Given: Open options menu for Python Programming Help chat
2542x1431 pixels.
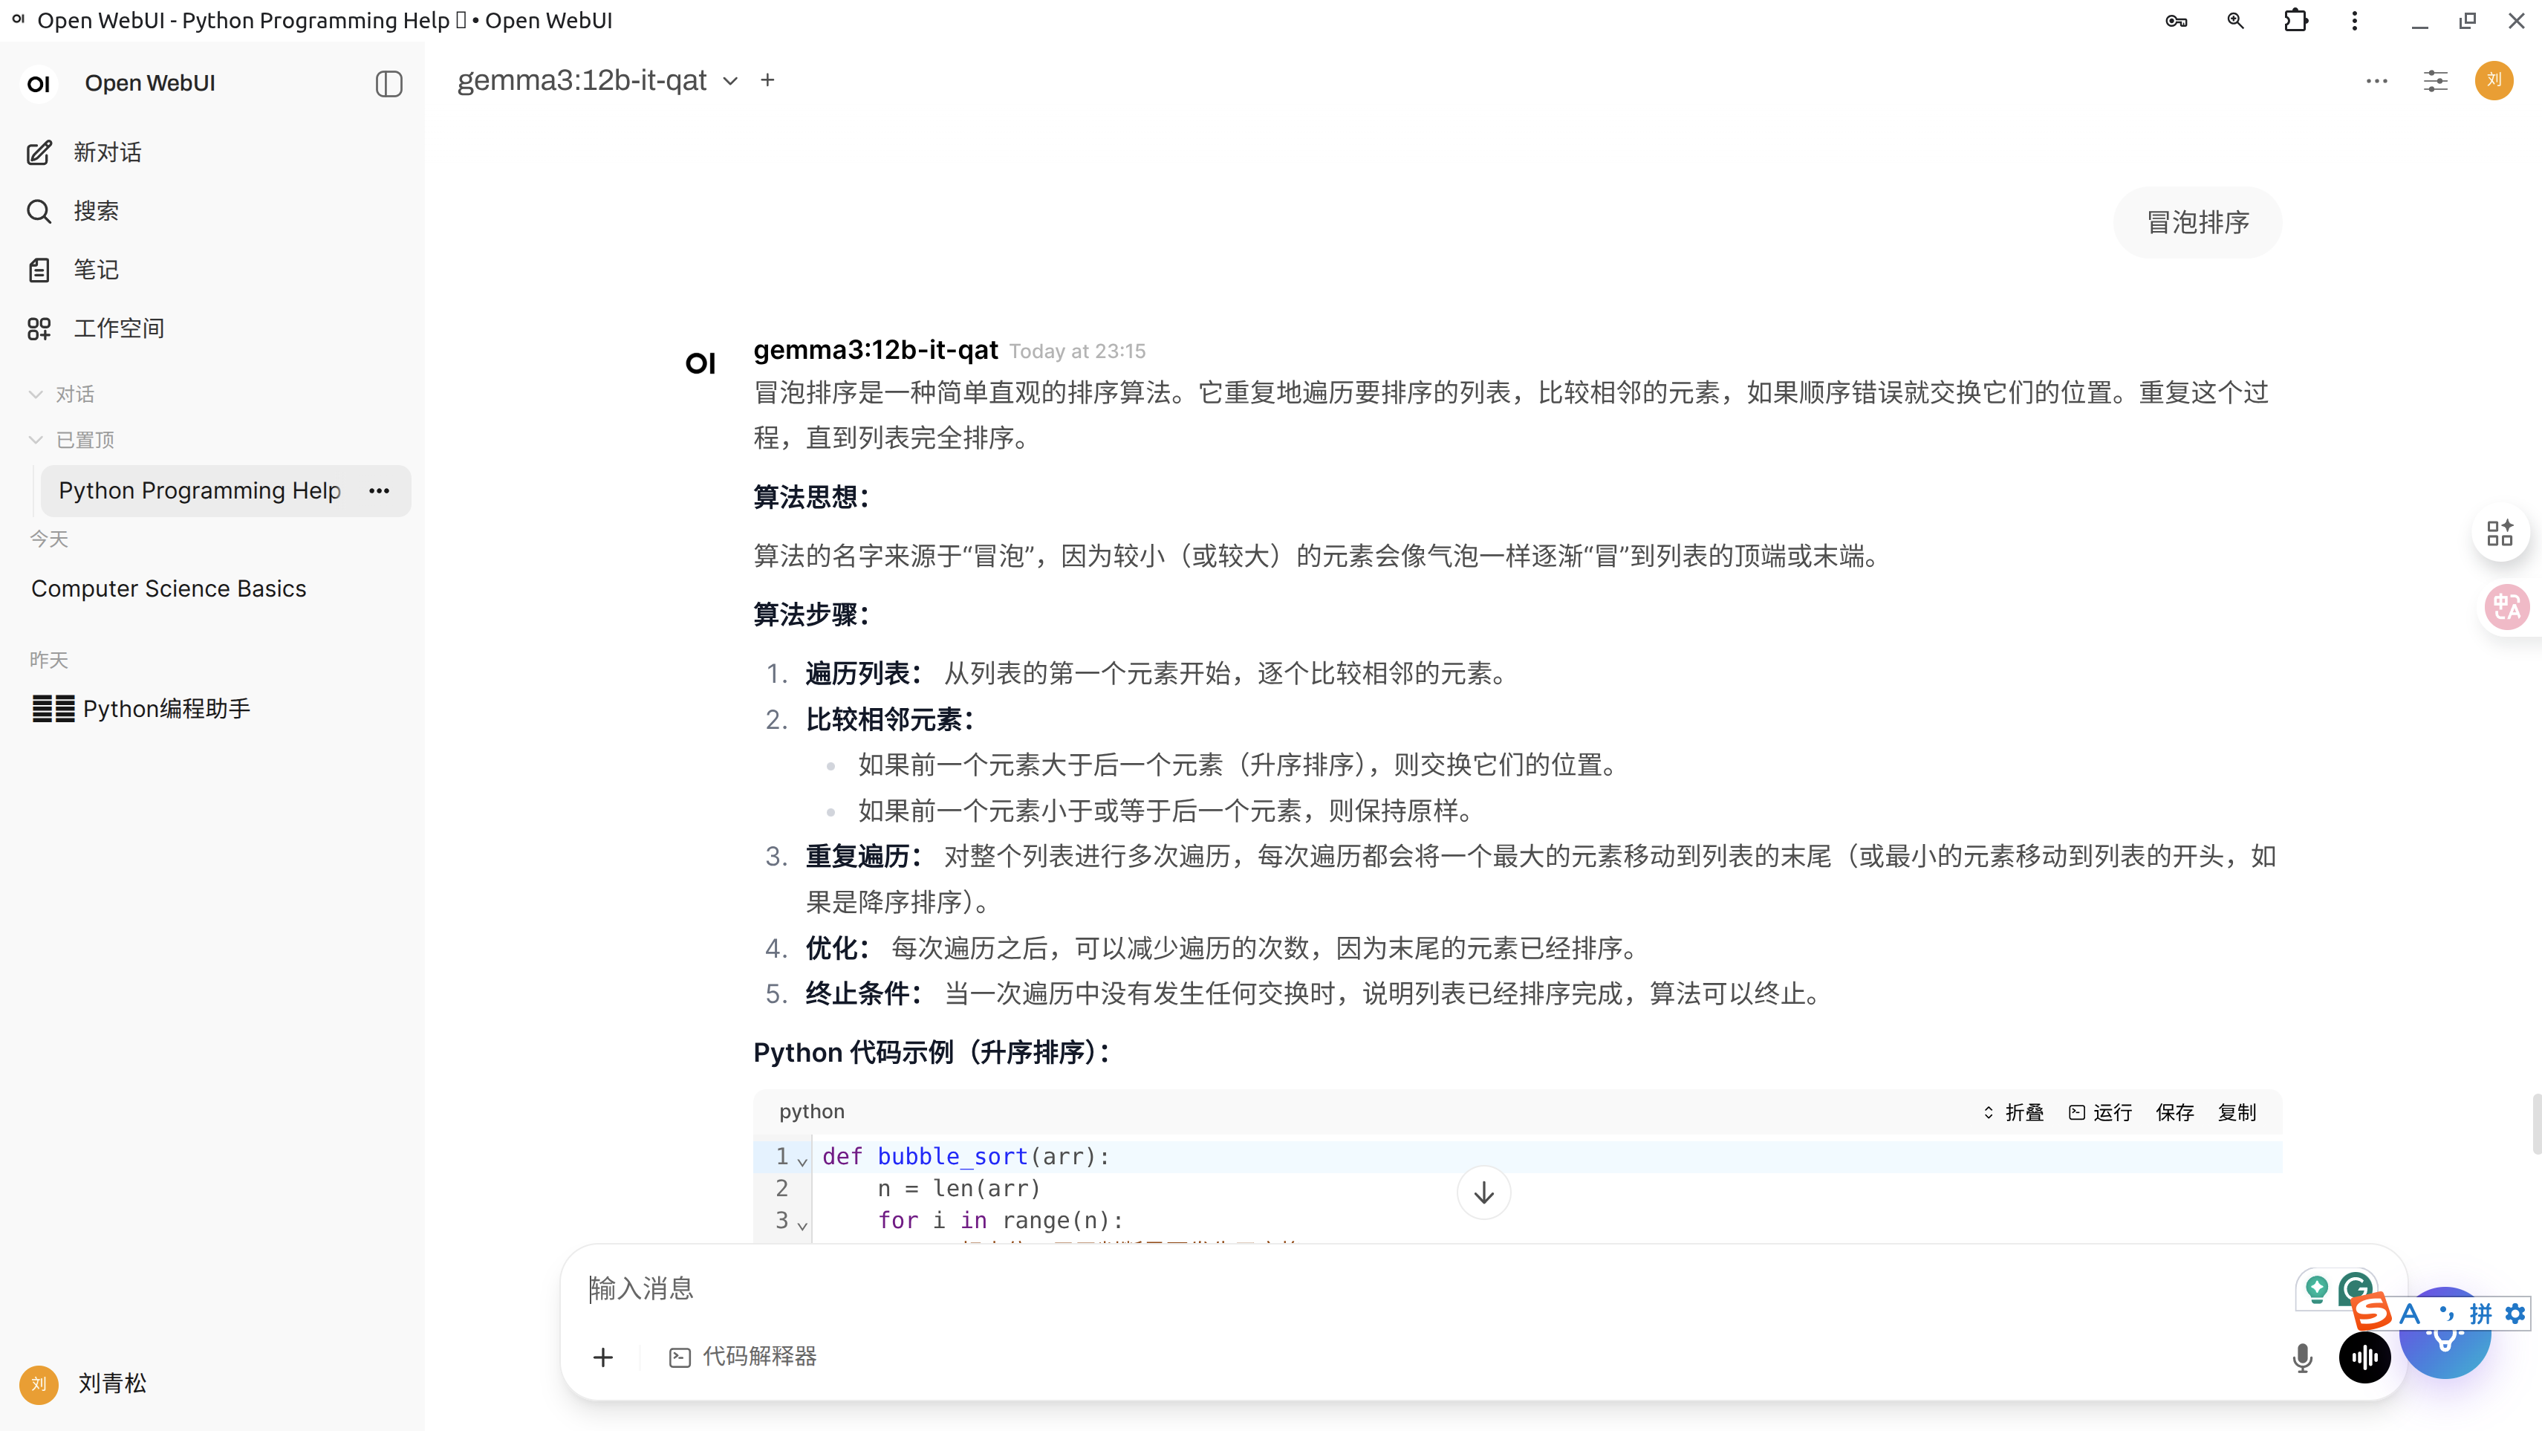Looking at the screenshot, I should tap(379, 490).
